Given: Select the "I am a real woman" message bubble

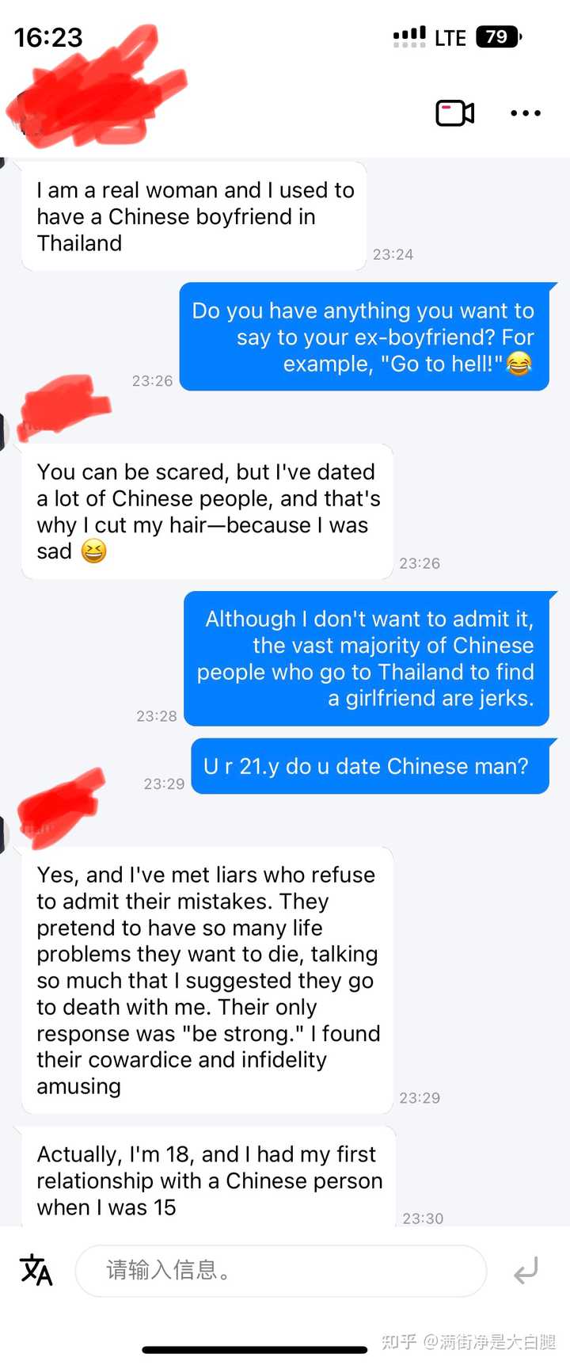Looking at the screenshot, I should [x=194, y=216].
